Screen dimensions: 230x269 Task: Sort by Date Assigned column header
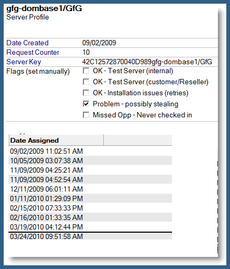tap(56, 140)
